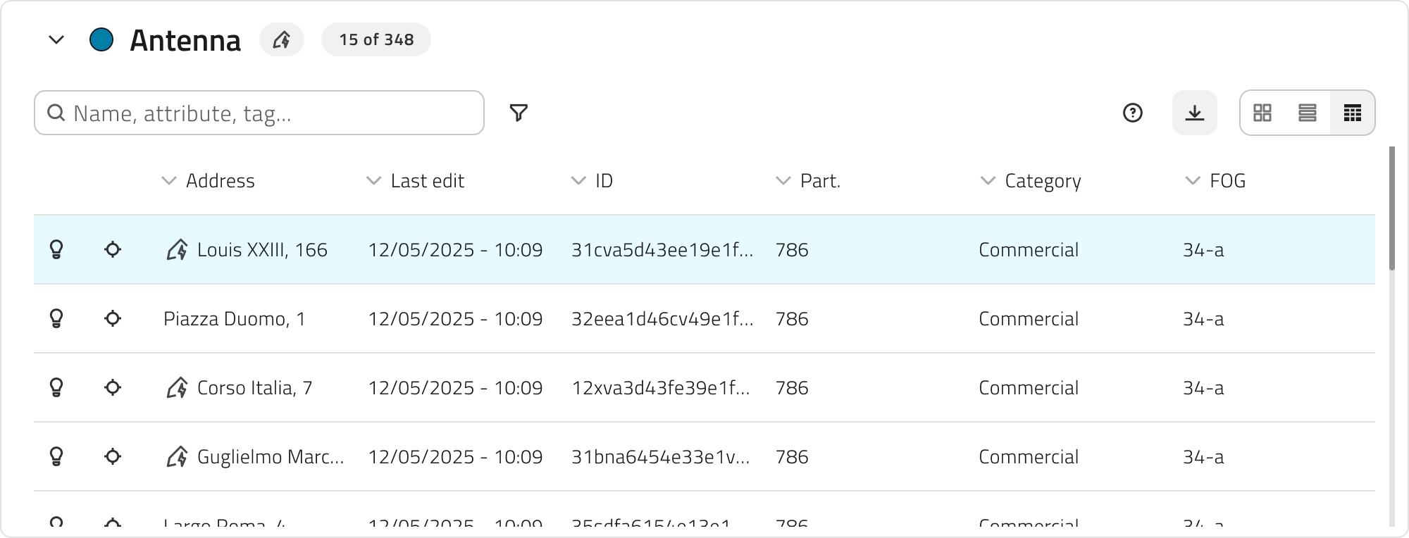Open the filter funnel
Image resolution: width=1409 pixels, height=538 pixels.
(x=519, y=113)
